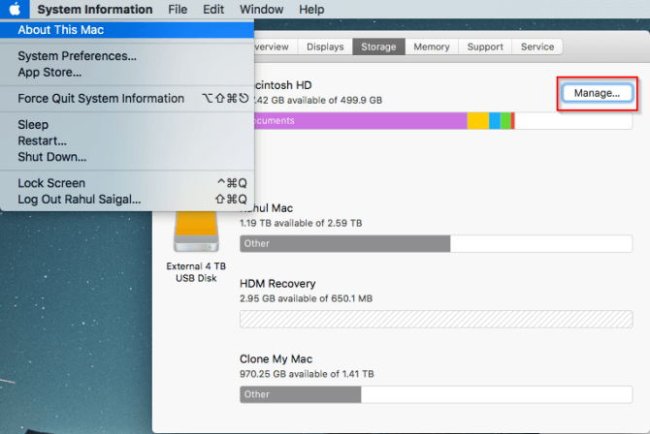This screenshot has width=650, height=434.
Task: Choose App Store... in Apple menu
Action: (x=49, y=72)
